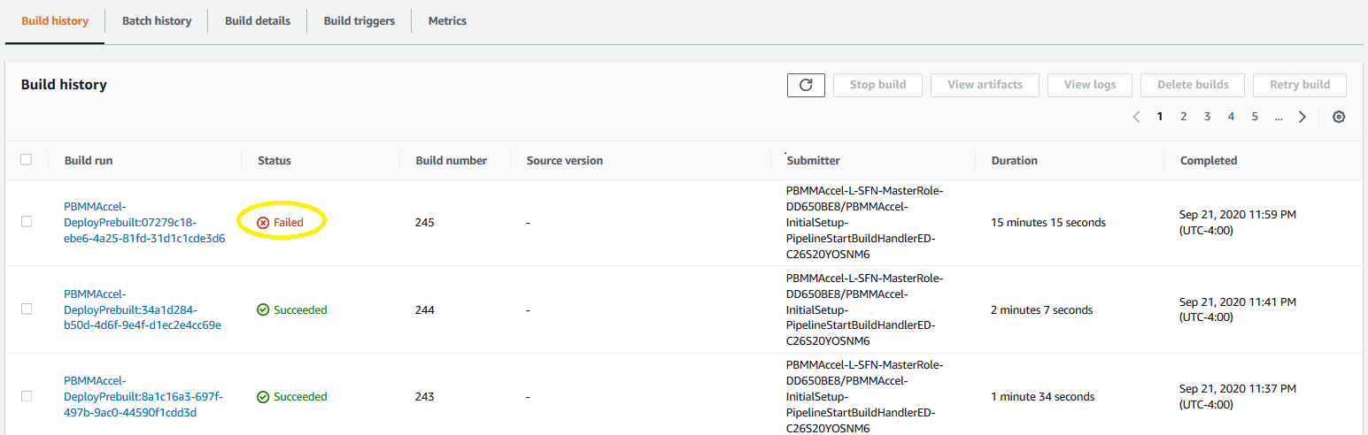
Task: Click the View logs button
Action: click(1090, 85)
